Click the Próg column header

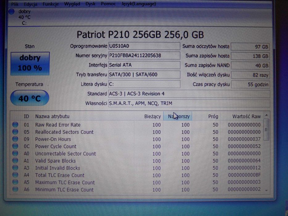[x=213, y=116]
